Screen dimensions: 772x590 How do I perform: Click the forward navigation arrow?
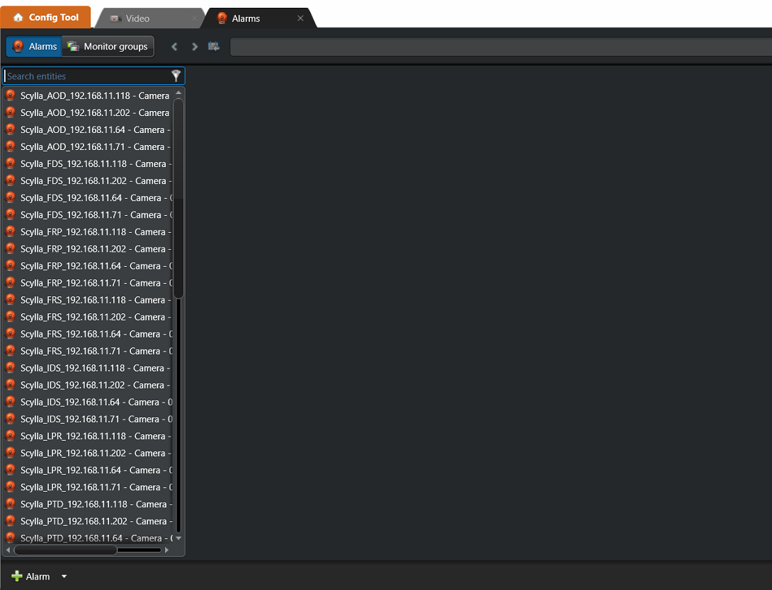pyautogui.click(x=195, y=47)
